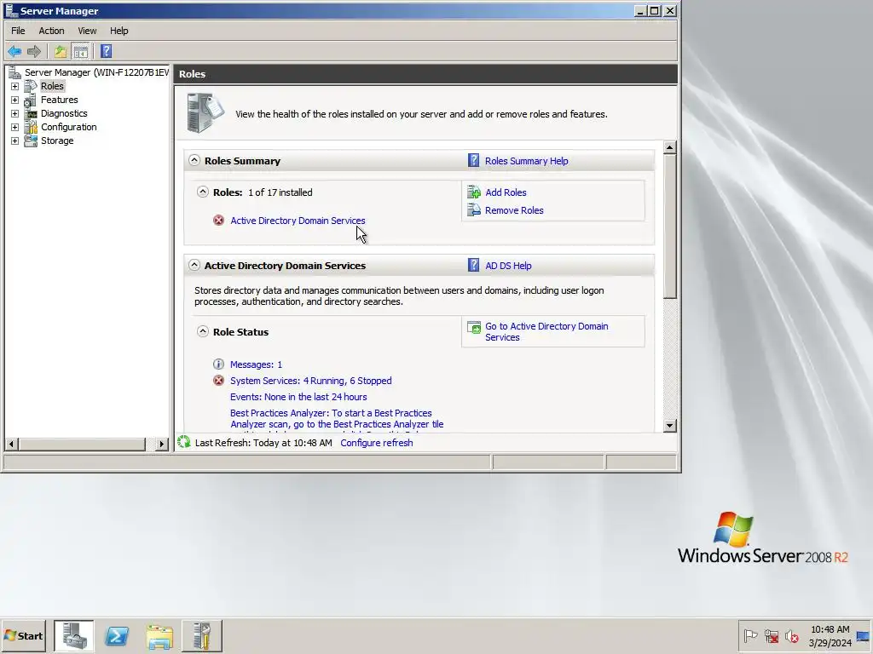Collapse the Active Directory Domain Services section
873x654 pixels.
click(194, 265)
